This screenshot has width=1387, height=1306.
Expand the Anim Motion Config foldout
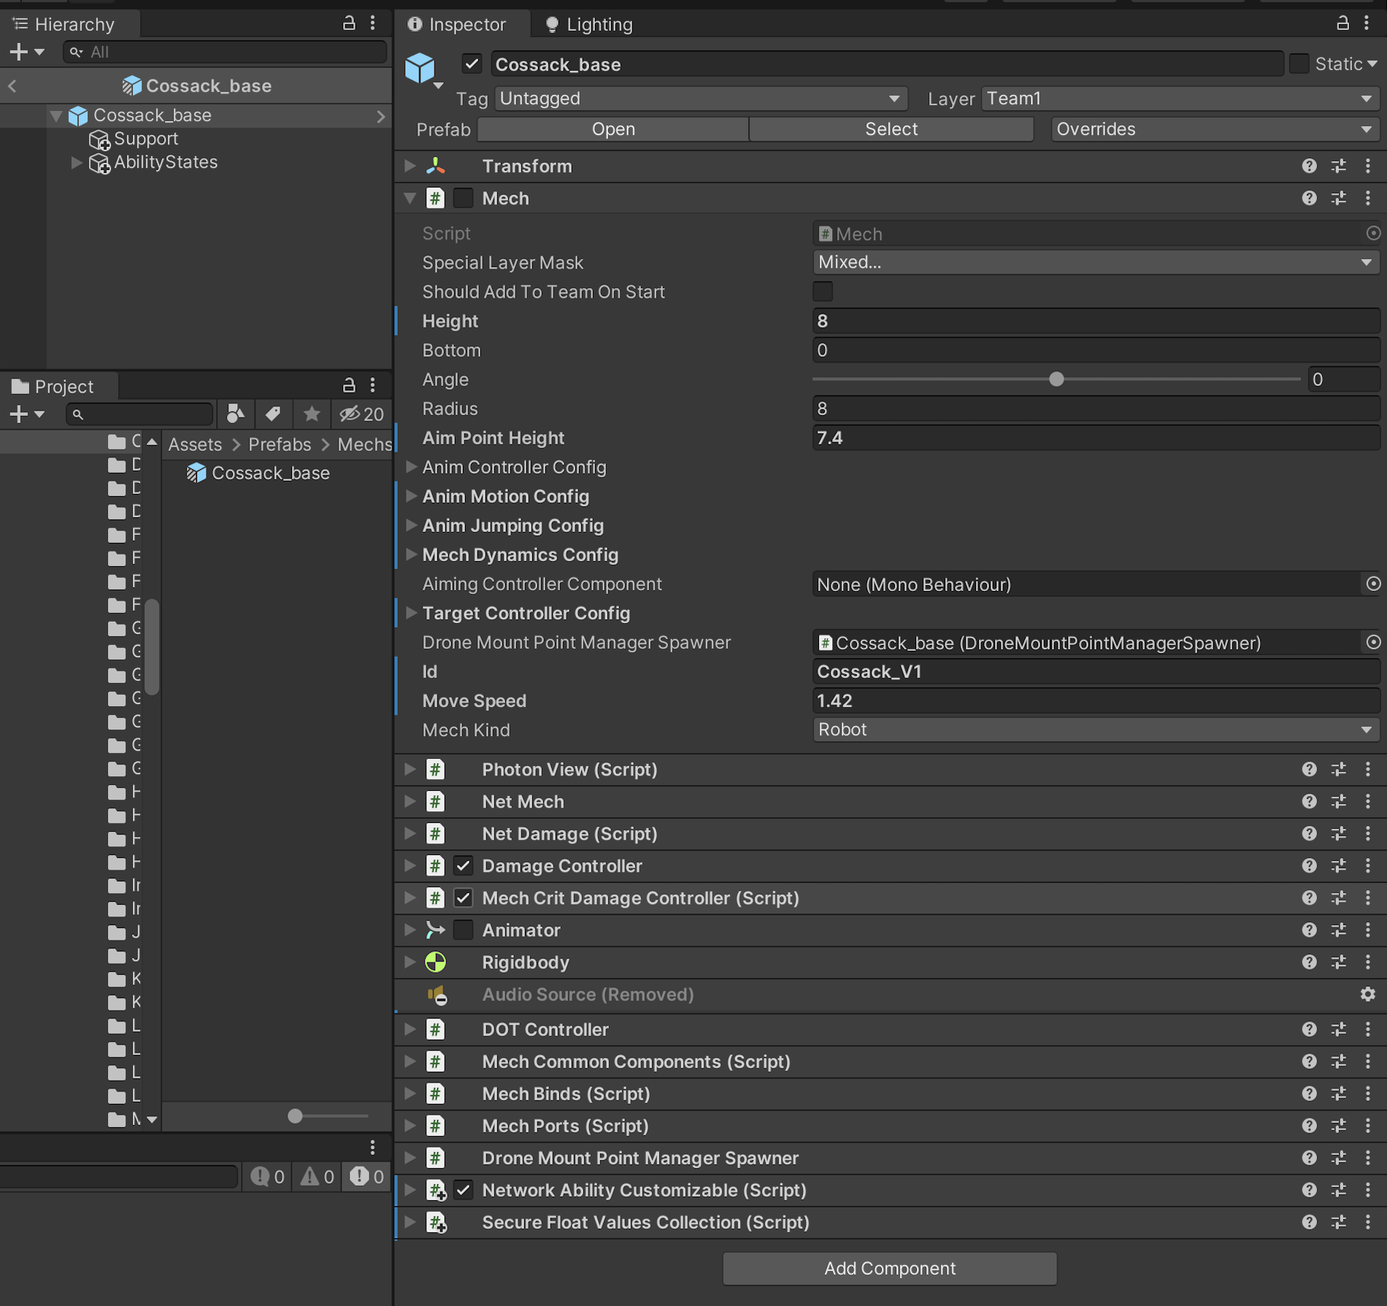point(411,496)
